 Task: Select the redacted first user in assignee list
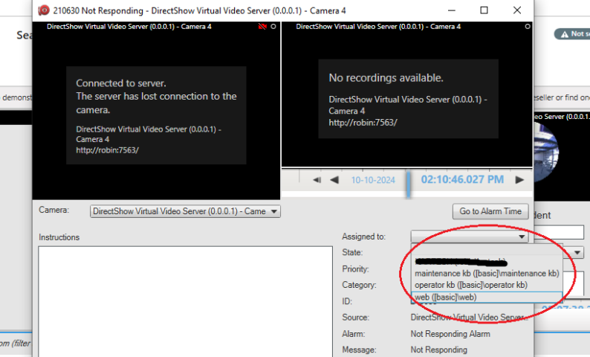461,263
